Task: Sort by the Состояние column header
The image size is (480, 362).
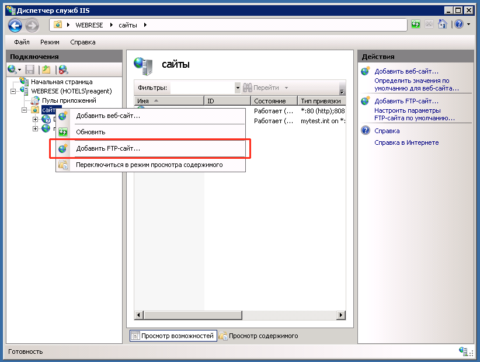Action: point(274,100)
